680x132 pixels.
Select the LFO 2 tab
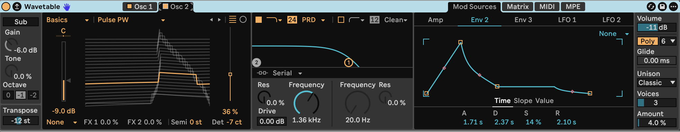(611, 20)
